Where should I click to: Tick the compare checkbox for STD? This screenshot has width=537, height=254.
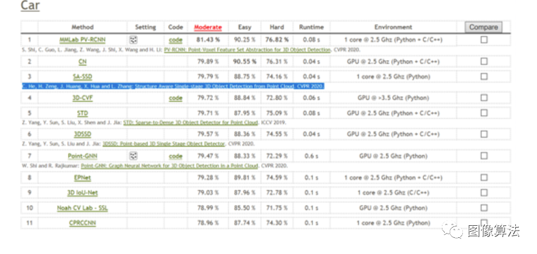click(483, 113)
